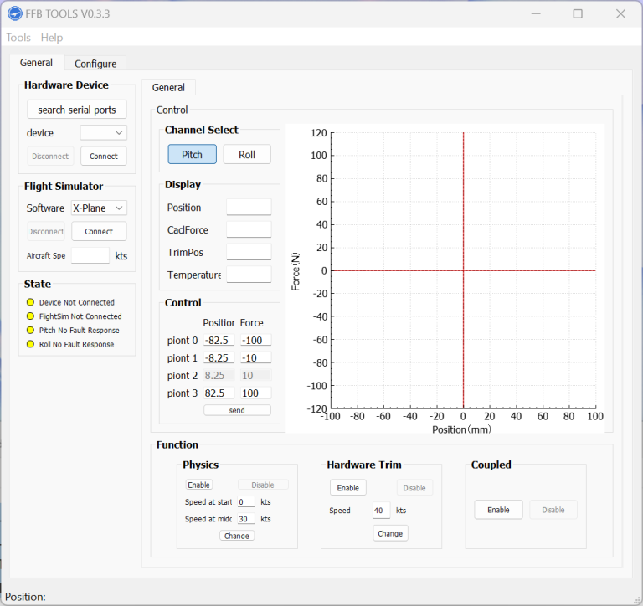Click the yellow FlightSim Not Connected indicator

[30, 316]
